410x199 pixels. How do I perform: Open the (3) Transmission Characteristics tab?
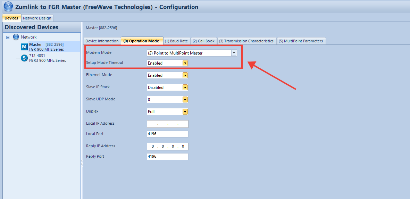pos(246,41)
